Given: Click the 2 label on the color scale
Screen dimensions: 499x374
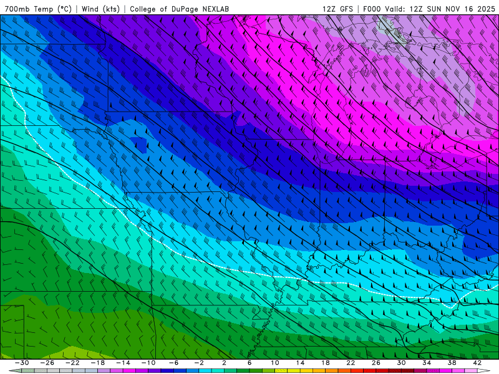Looking at the screenshot, I should (224, 363).
